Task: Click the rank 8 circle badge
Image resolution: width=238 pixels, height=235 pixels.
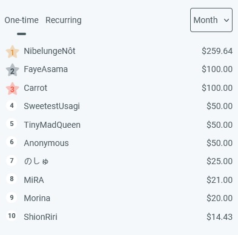Action: pos(12,179)
